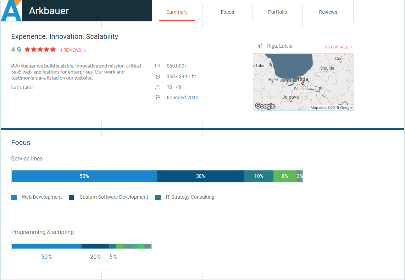Click the $50,000+ minimum project size

click(x=177, y=66)
